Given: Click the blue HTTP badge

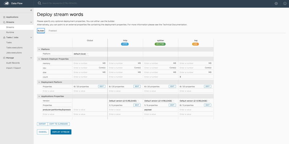Looking at the screenshot, I should coord(125,44).
